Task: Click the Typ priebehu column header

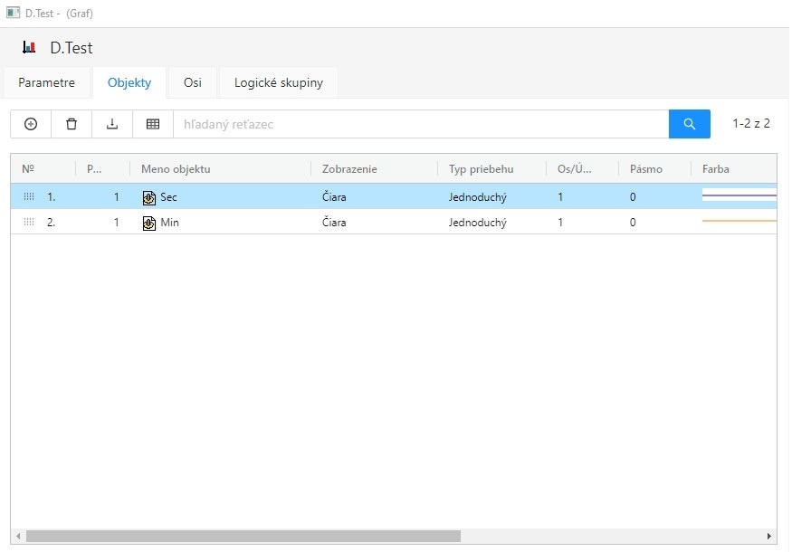Action: tap(481, 169)
